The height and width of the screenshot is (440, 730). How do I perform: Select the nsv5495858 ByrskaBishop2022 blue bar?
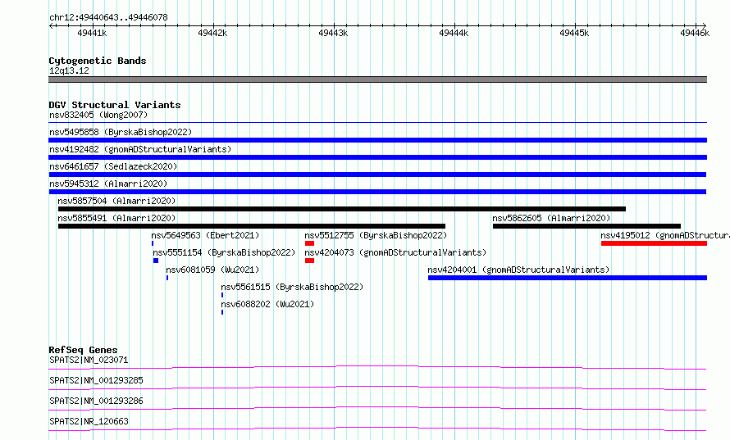pyautogui.click(x=377, y=140)
